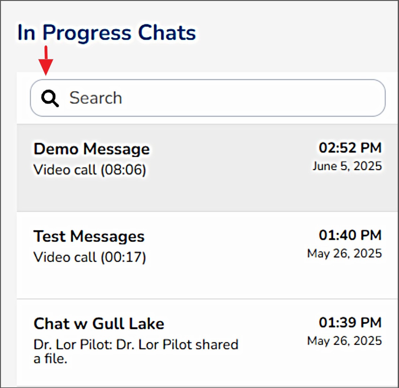Click the Search placeholder text
Viewport: 399px width, 388px height.
pos(96,98)
